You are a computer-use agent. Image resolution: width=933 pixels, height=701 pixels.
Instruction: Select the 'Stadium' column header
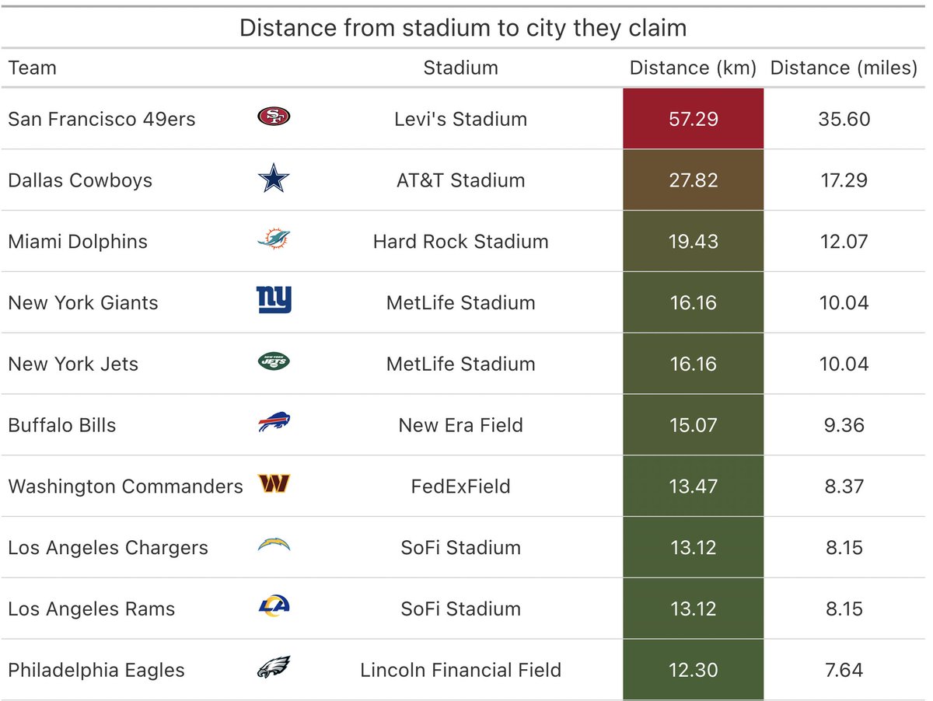pos(460,68)
